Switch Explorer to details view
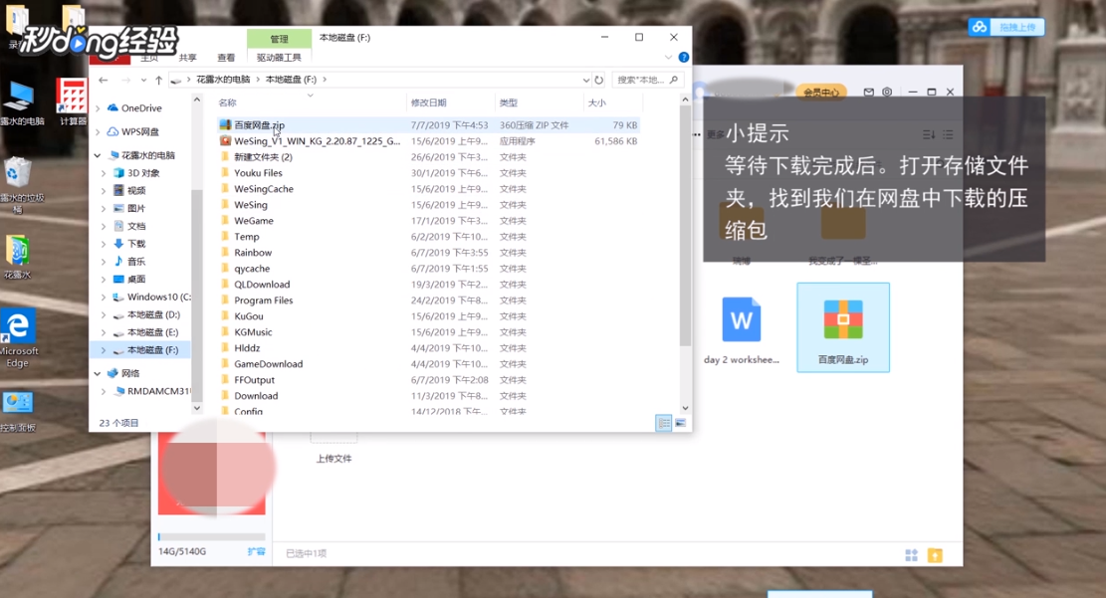Viewport: 1106px width, 598px height. [x=663, y=422]
